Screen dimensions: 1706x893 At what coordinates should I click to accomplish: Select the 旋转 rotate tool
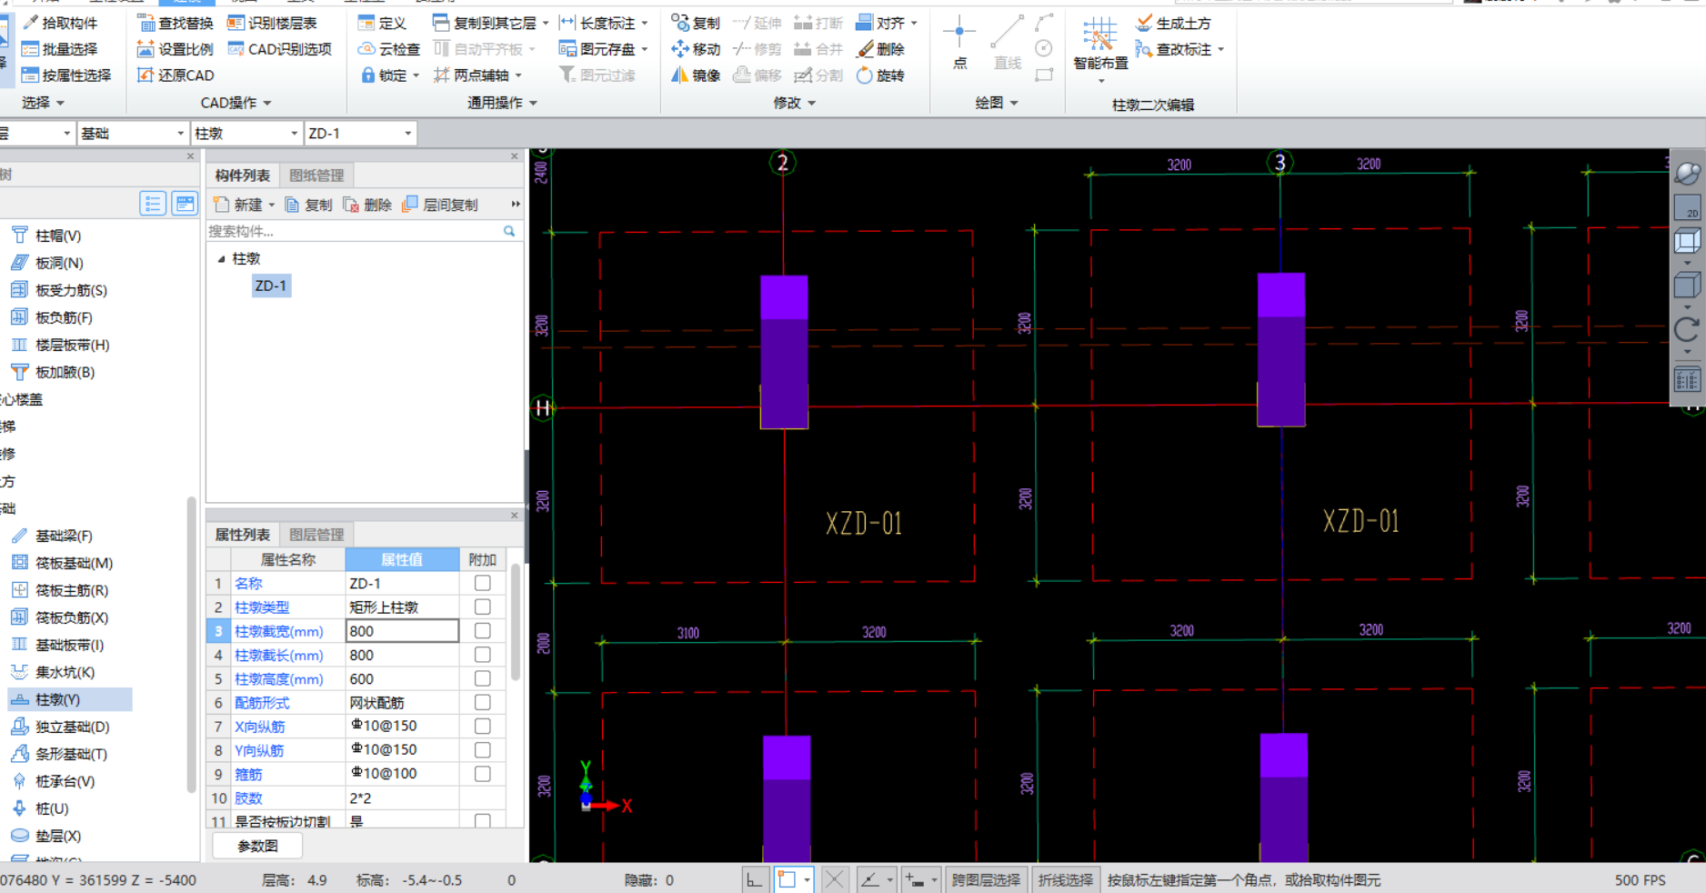[x=880, y=75]
